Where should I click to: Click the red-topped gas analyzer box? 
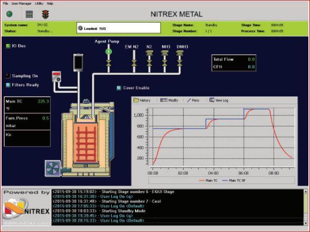(x=57, y=76)
